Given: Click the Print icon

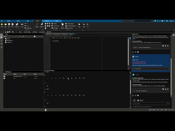Looking at the screenshot, I should 13,24.
